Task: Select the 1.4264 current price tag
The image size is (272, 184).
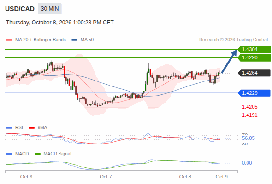Action: click(254, 73)
